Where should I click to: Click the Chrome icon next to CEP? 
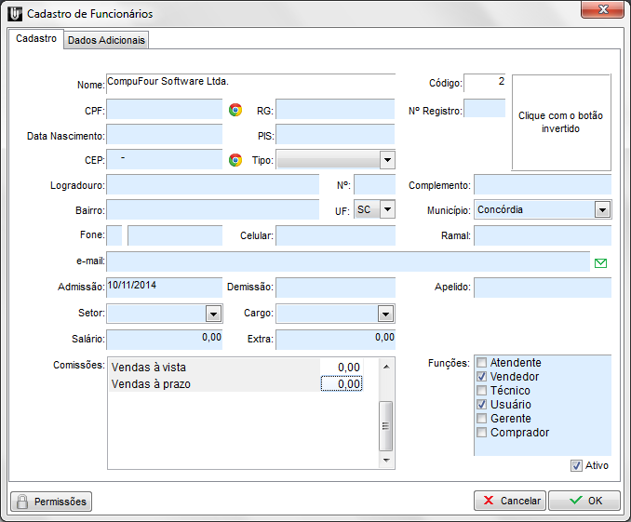click(x=235, y=160)
